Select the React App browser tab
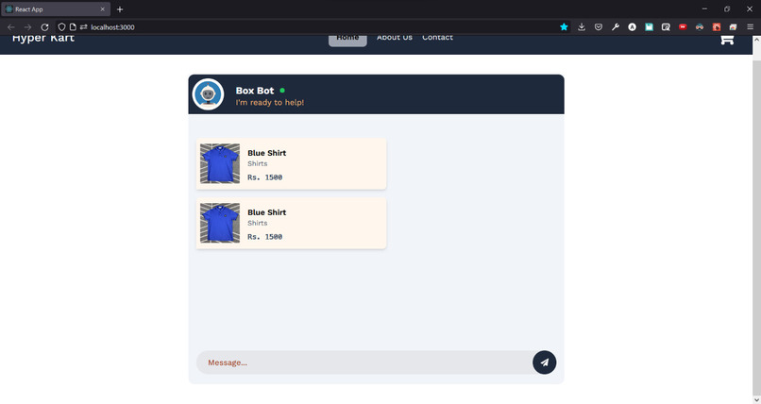The width and height of the screenshot is (761, 404). [x=56, y=9]
